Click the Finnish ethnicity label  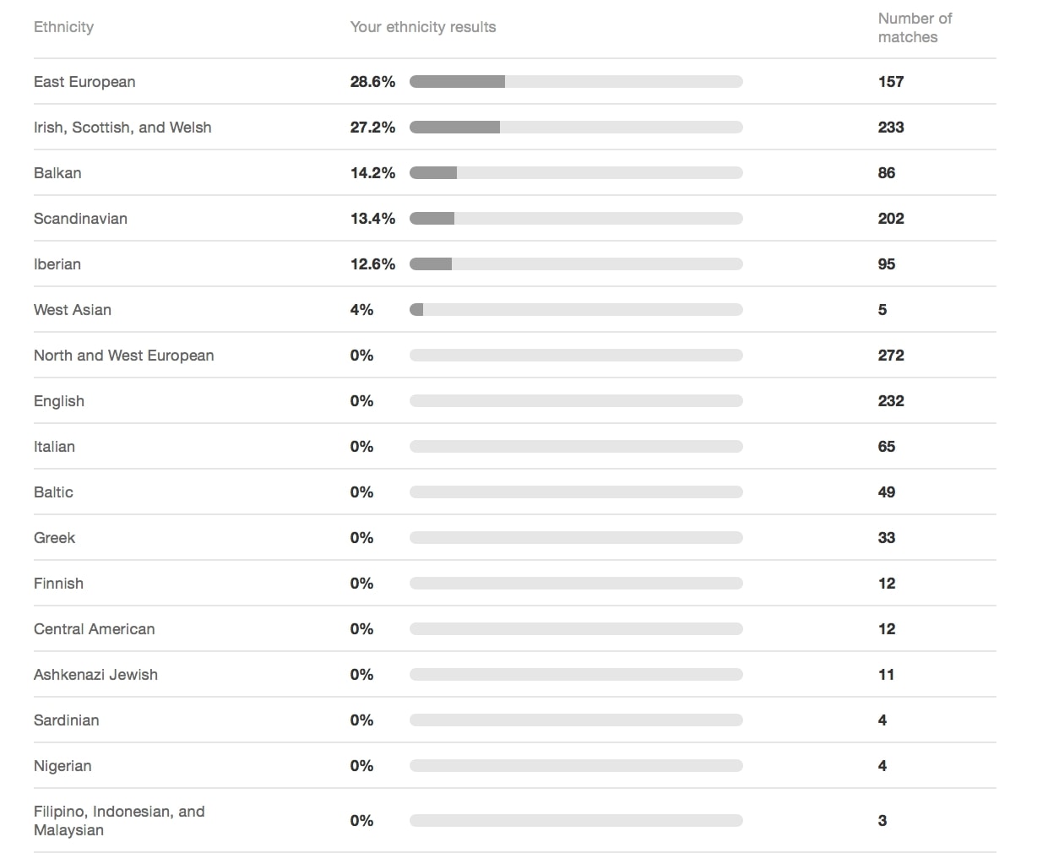tap(58, 584)
